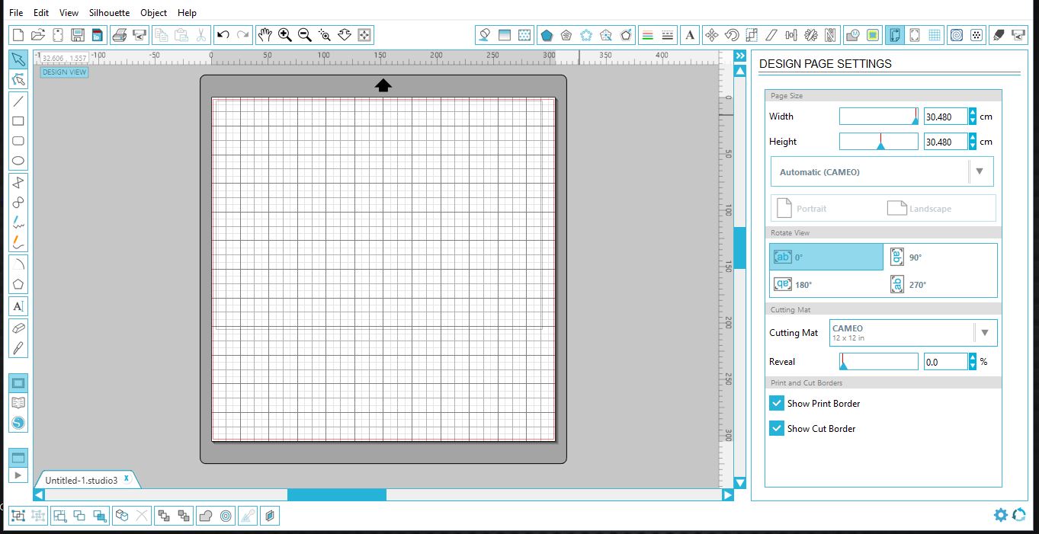Disable Show Cut Border
The image size is (1039, 534).
776,428
